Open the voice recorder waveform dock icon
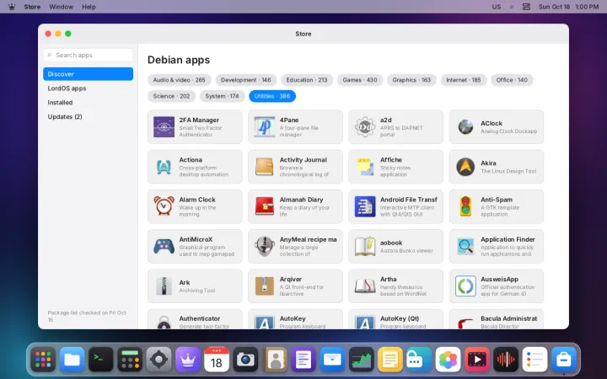The image size is (607, 379). coord(506,360)
